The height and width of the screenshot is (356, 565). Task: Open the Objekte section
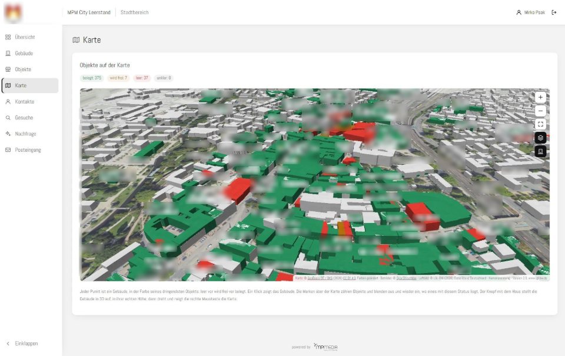[30, 69]
